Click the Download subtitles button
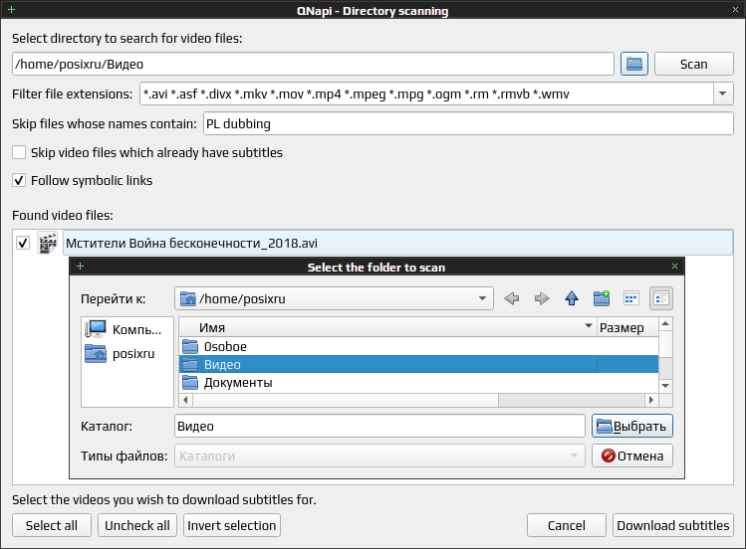The width and height of the screenshot is (746, 549). tap(672, 525)
